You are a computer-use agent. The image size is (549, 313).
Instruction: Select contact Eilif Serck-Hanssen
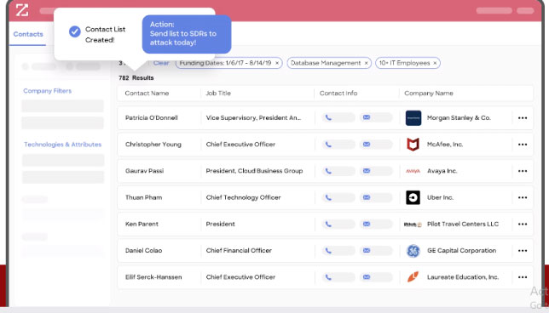153,277
